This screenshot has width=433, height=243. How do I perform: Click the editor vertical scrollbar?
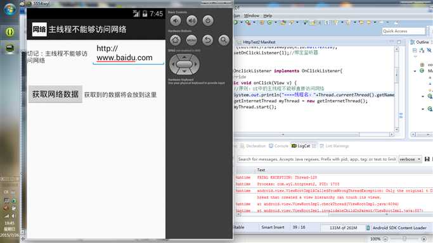tap(397, 89)
